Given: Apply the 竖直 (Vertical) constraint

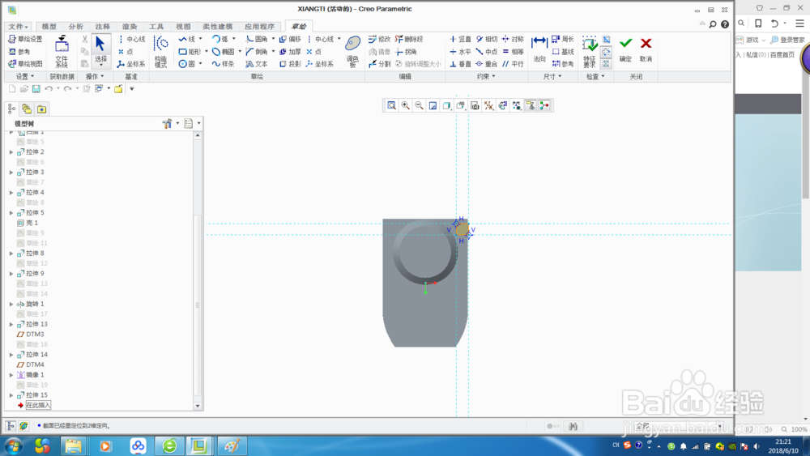Looking at the screenshot, I should click(x=460, y=39).
